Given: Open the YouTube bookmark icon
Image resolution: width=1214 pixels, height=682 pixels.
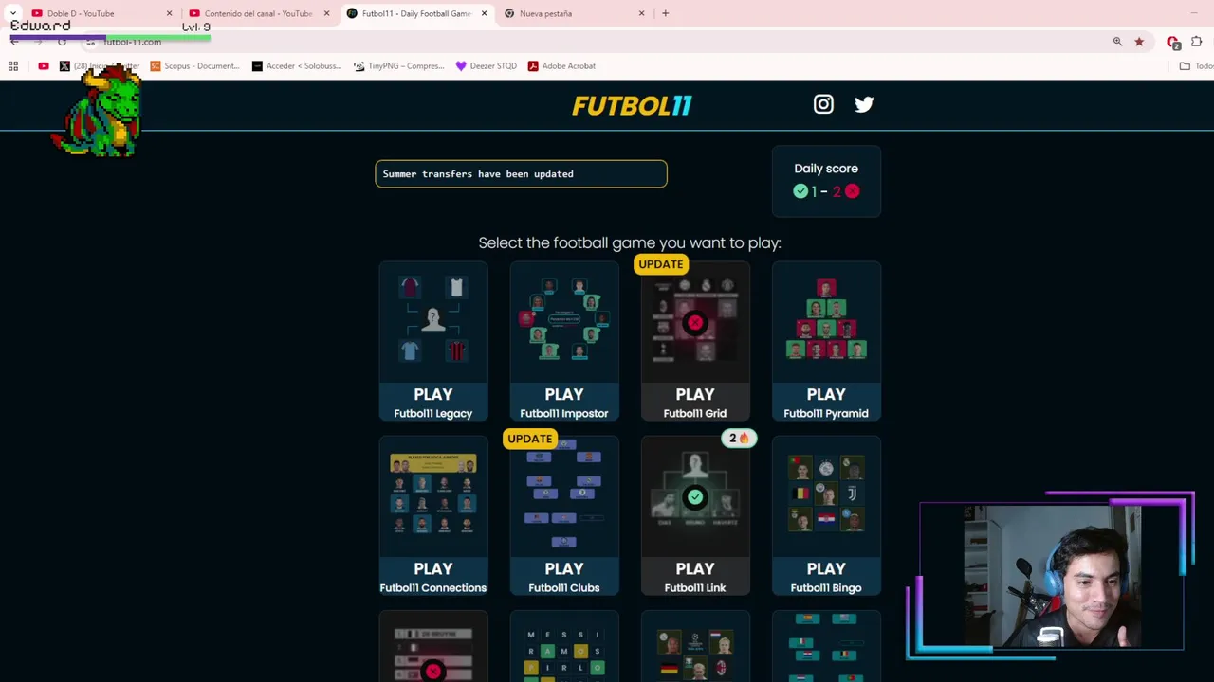Looking at the screenshot, I should tap(44, 66).
